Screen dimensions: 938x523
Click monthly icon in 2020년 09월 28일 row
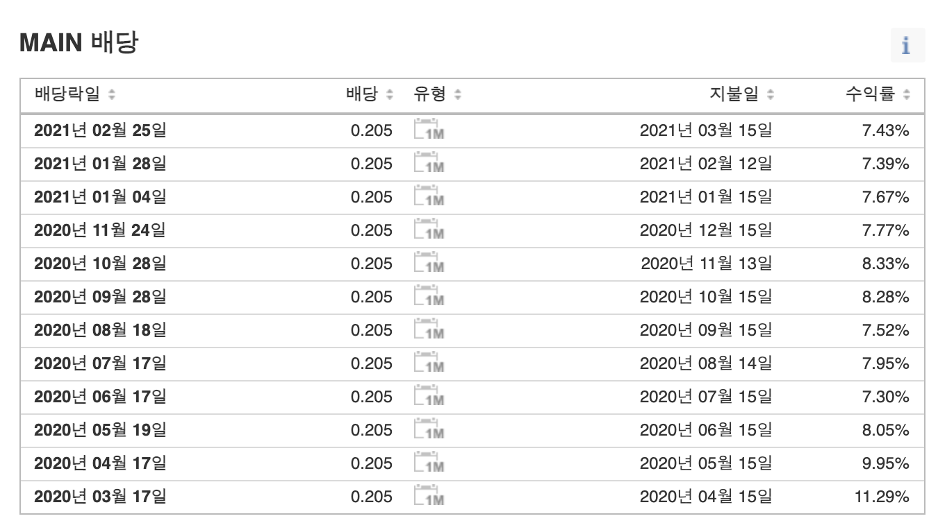429,297
